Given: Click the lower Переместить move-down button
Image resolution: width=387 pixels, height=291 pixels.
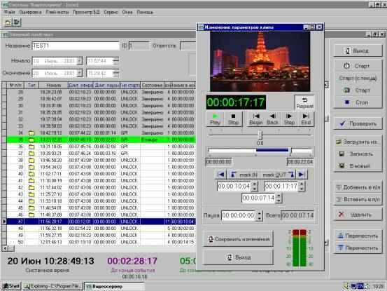Looking at the screenshot, I should (x=358, y=248).
